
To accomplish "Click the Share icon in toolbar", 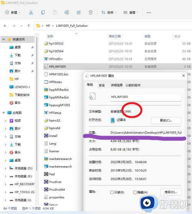I will click(x=79, y=13).
